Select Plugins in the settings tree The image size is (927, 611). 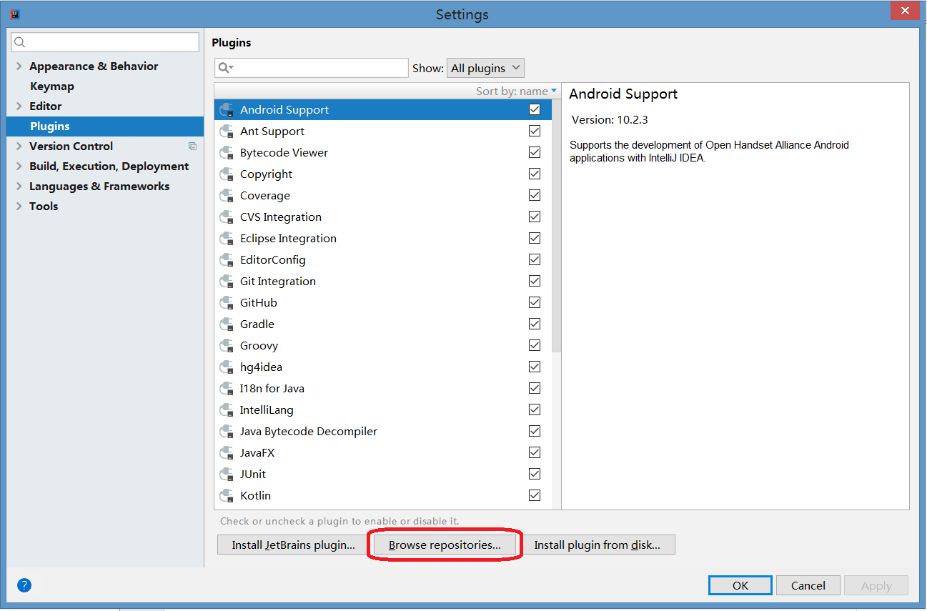105,126
